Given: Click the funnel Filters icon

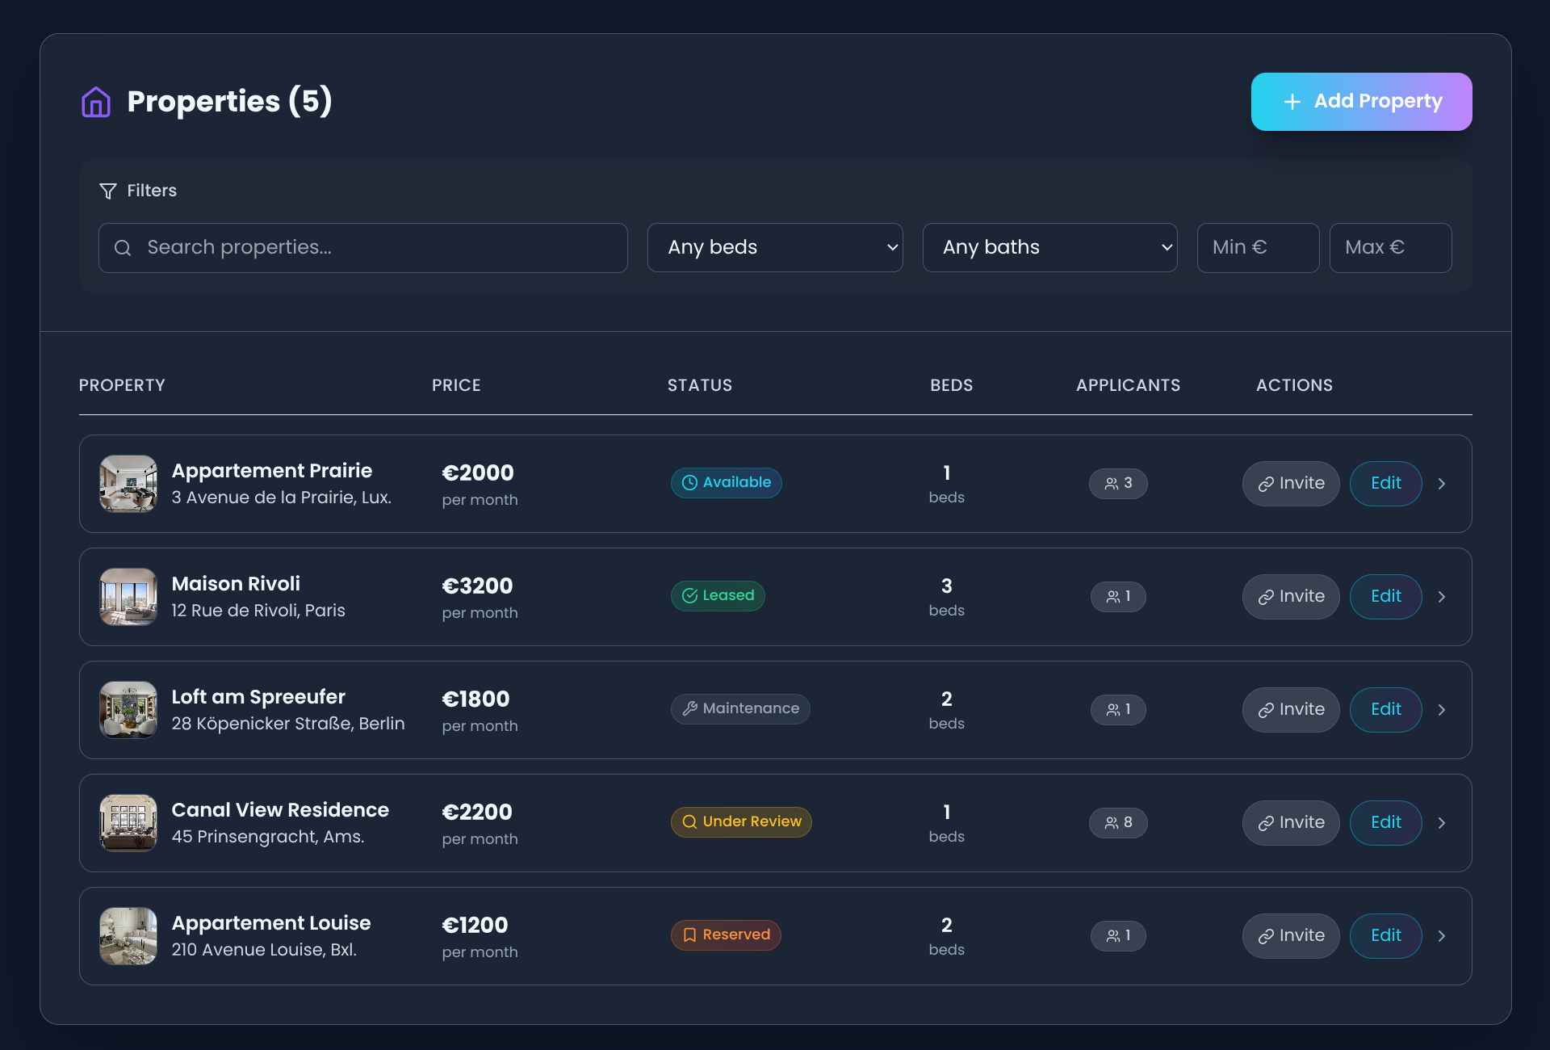Looking at the screenshot, I should tap(107, 191).
